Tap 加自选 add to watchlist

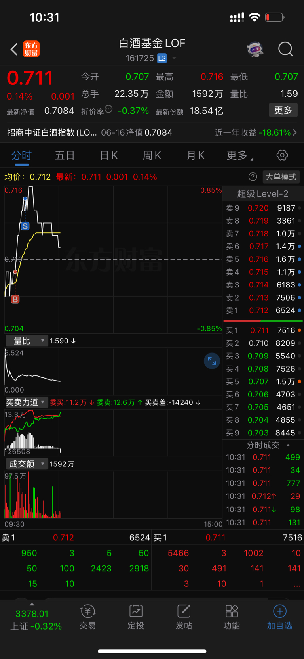click(279, 617)
